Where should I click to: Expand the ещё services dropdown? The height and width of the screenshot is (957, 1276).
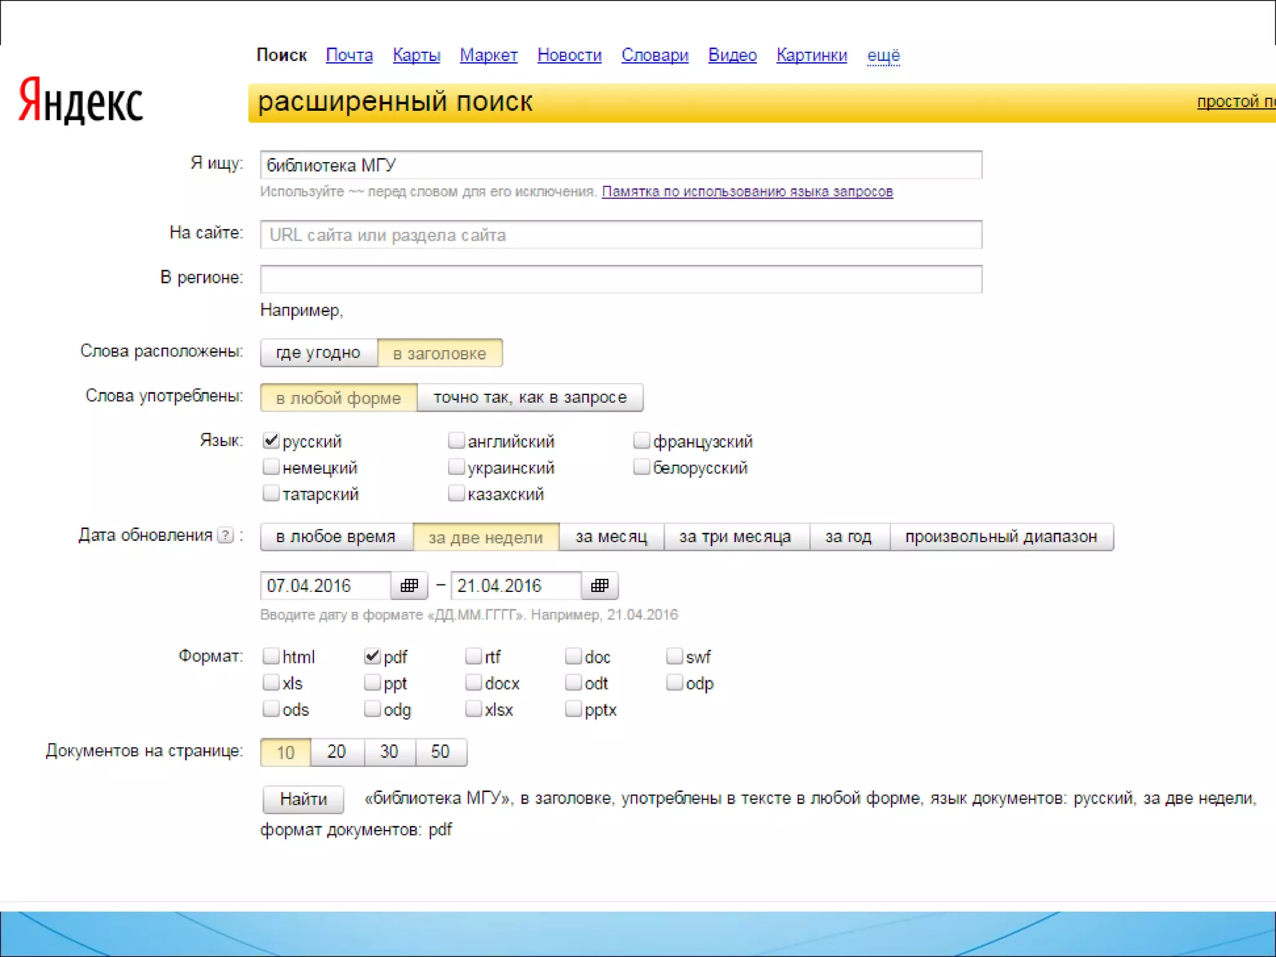(883, 55)
